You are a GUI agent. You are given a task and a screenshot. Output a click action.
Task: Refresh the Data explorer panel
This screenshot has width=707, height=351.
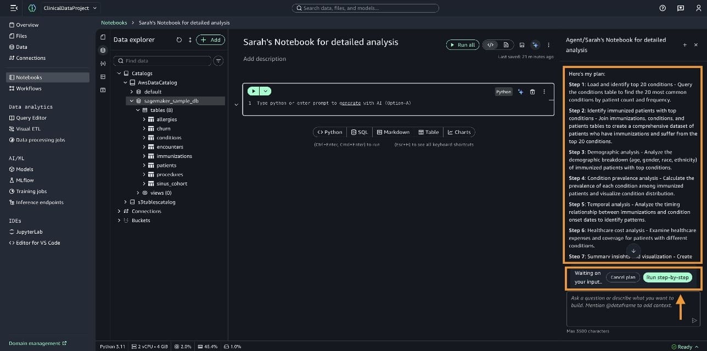coord(179,40)
